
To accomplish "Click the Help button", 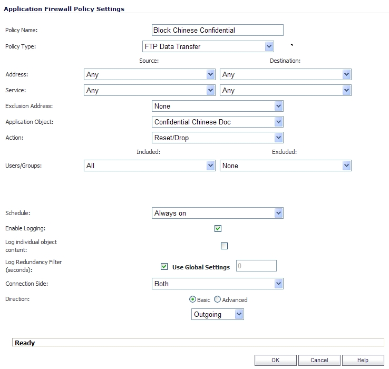I will 363,360.
